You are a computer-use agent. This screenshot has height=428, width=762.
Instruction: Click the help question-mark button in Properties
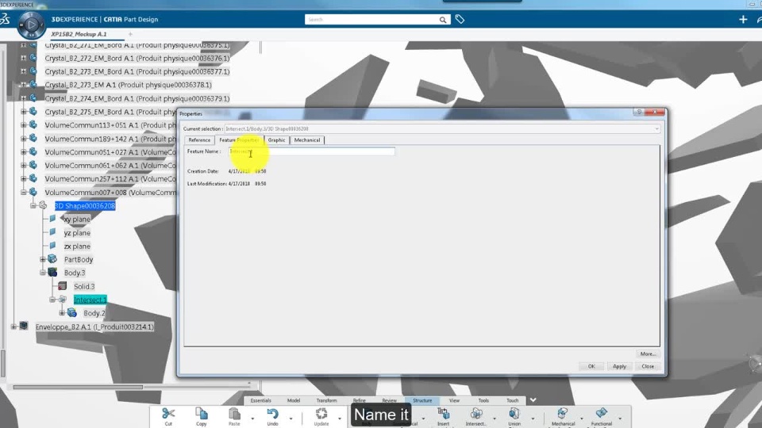click(x=639, y=112)
